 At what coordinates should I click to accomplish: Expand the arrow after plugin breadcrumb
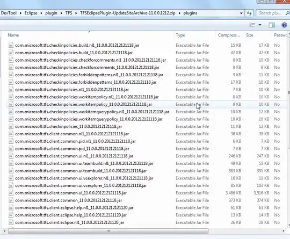pos(61,13)
